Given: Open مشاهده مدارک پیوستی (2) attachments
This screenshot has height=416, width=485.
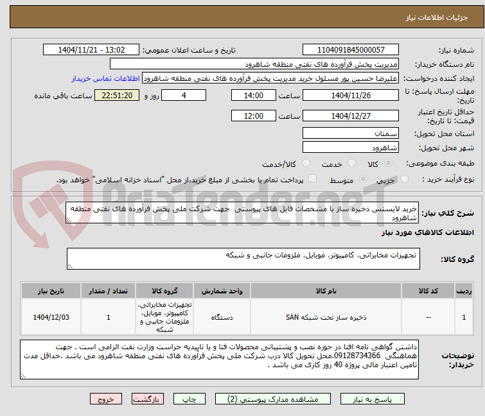Looking at the screenshot, I should pos(273,399).
